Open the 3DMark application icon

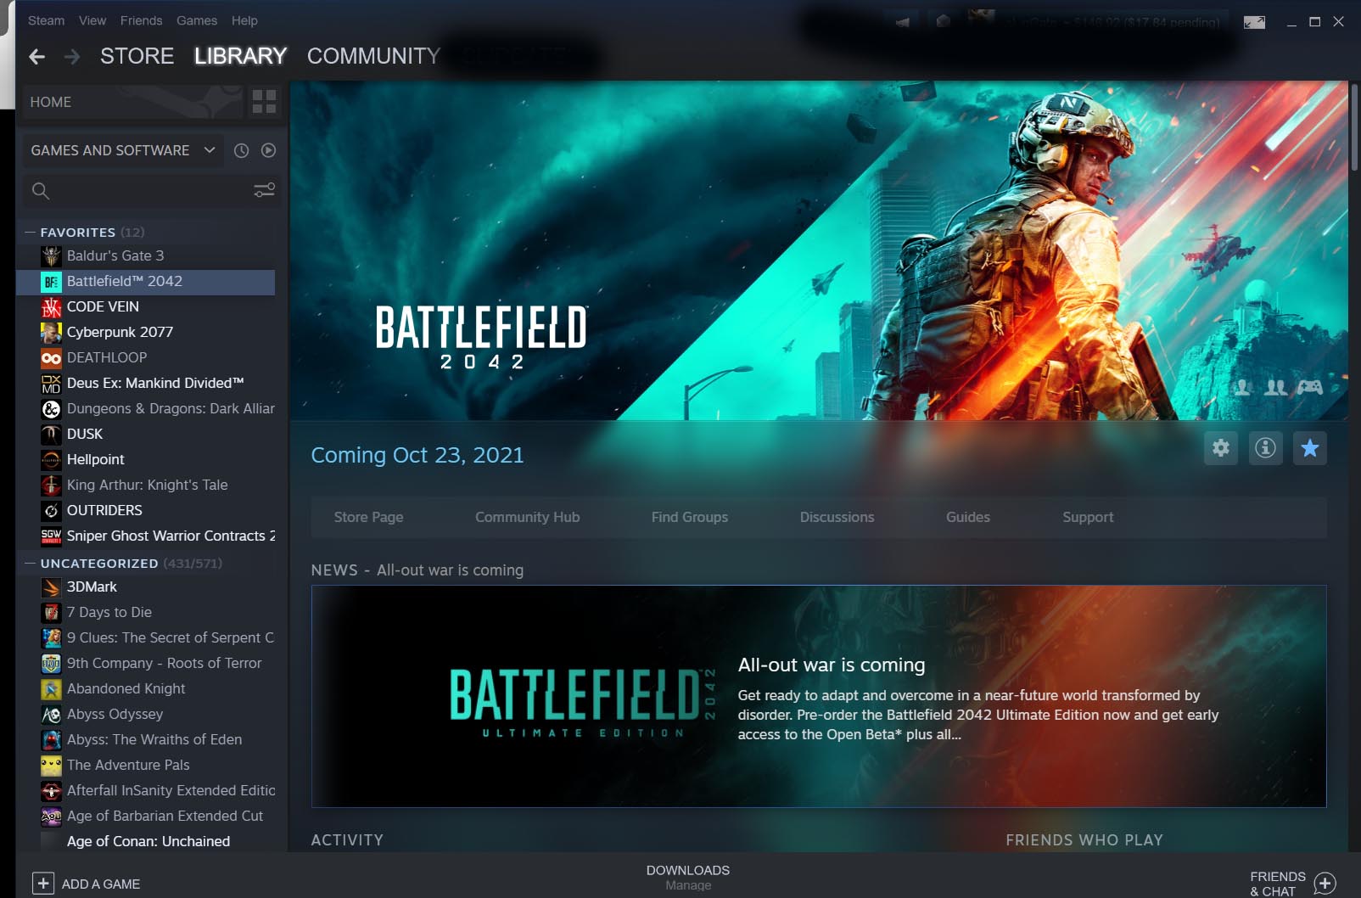pos(52,587)
